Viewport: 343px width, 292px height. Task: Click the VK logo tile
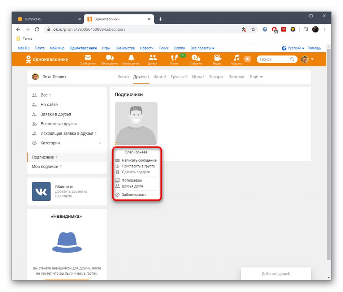pos(42,191)
